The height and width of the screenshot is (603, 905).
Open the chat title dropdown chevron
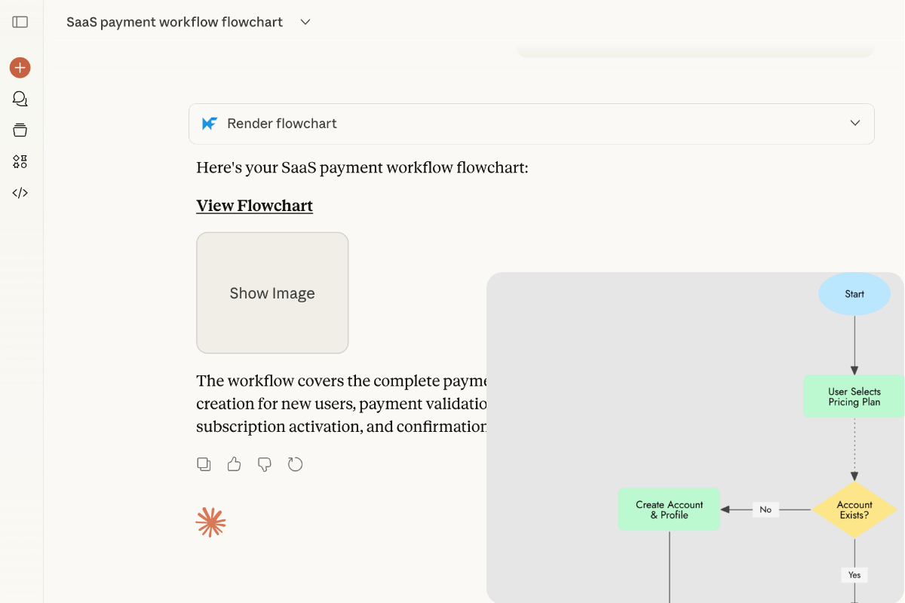point(305,22)
